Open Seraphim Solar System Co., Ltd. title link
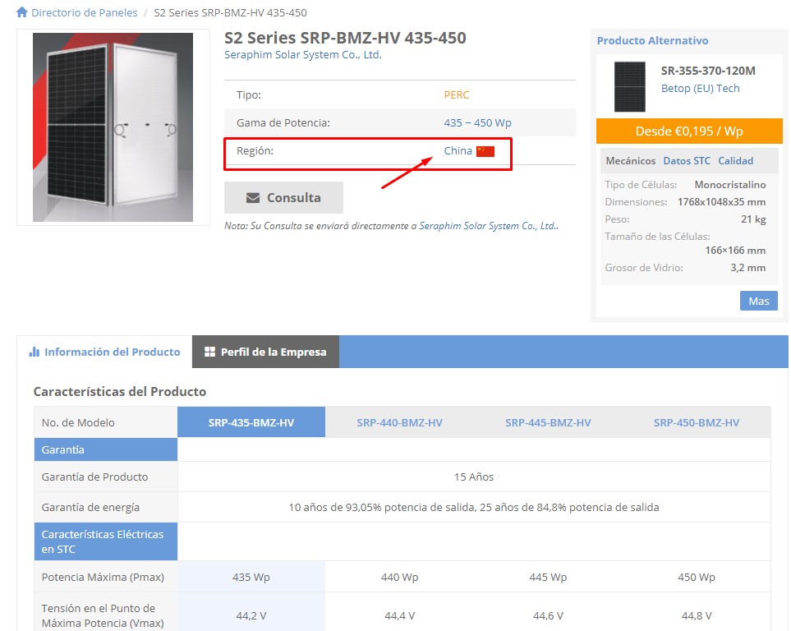791x631 pixels. pyautogui.click(x=302, y=54)
